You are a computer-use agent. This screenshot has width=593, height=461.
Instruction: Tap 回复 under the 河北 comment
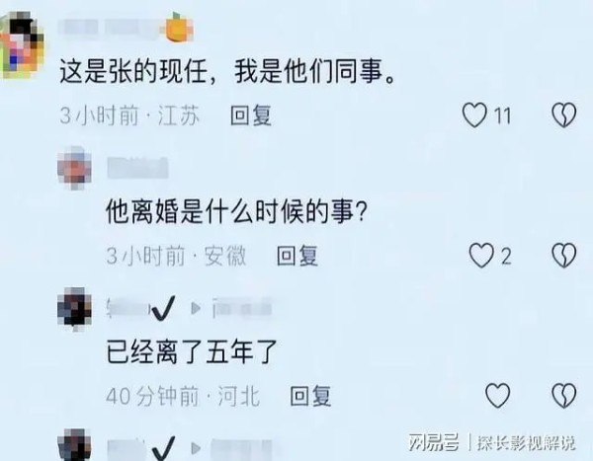[x=310, y=396]
